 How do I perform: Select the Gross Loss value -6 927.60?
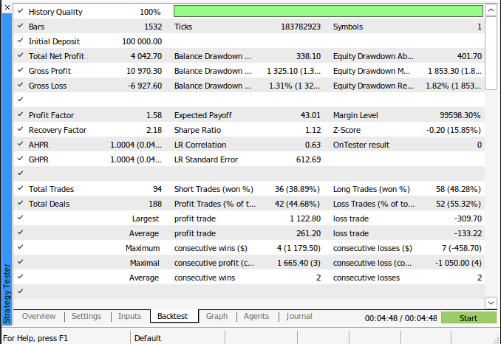tap(145, 86)
